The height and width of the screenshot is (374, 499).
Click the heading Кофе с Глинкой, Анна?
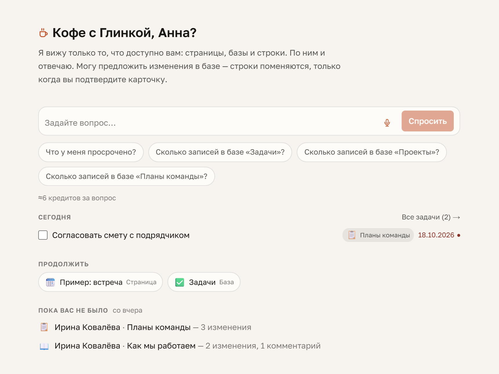point(124,33)
